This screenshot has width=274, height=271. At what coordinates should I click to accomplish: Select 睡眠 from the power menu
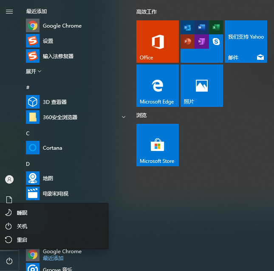click(22, 213)
